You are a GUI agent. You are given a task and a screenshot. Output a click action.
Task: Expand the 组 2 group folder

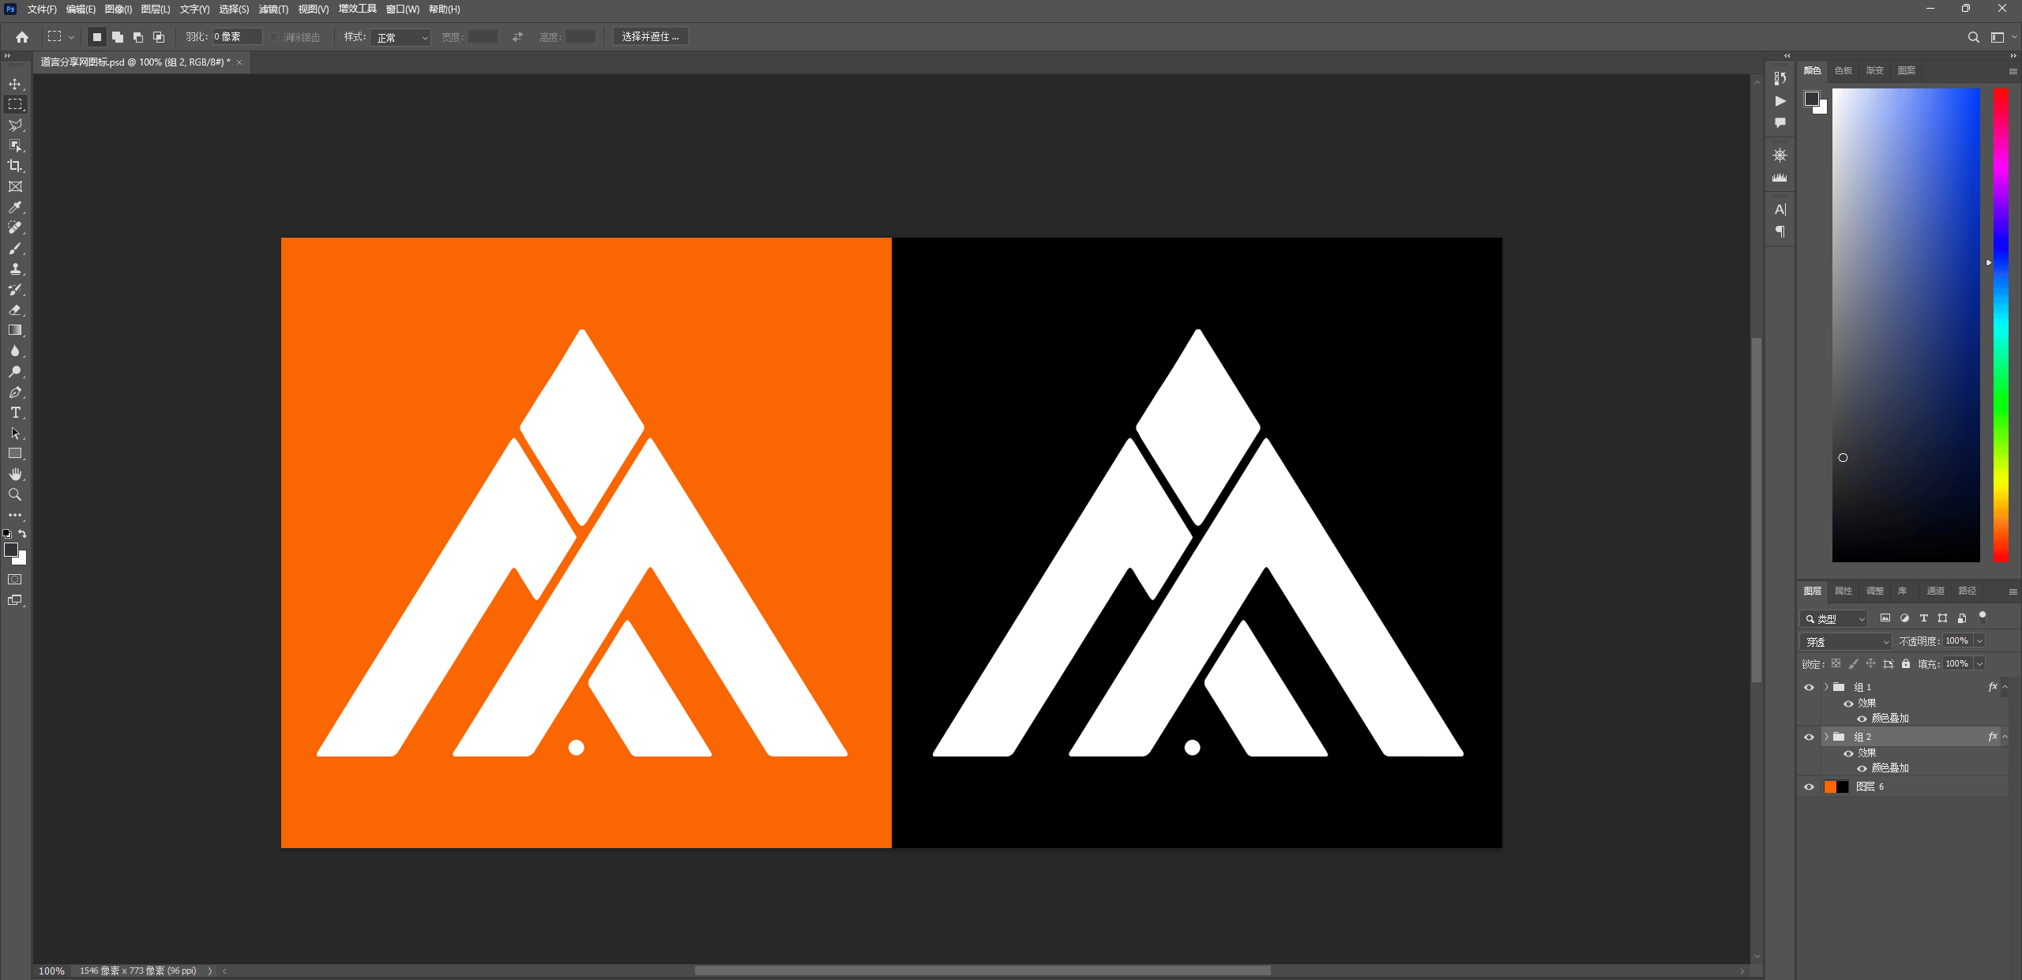[1826, 737]
